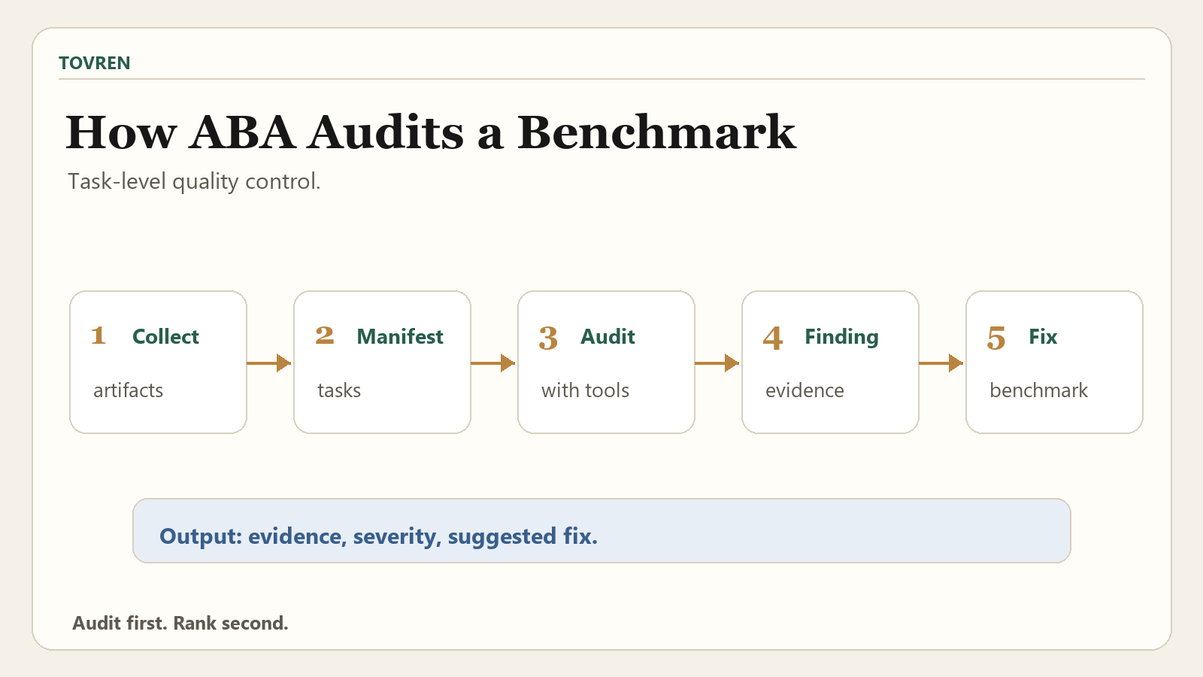
Task: Click step number 5 in Fix card
Action: [996, 338]
